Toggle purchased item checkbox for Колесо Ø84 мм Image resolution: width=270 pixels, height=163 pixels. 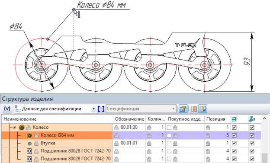(169, 135)
